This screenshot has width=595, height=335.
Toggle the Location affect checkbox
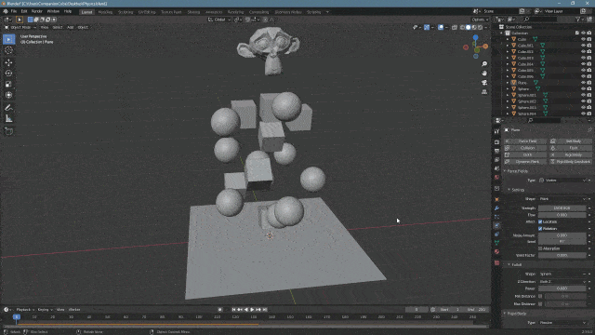(x=540, y=221)
